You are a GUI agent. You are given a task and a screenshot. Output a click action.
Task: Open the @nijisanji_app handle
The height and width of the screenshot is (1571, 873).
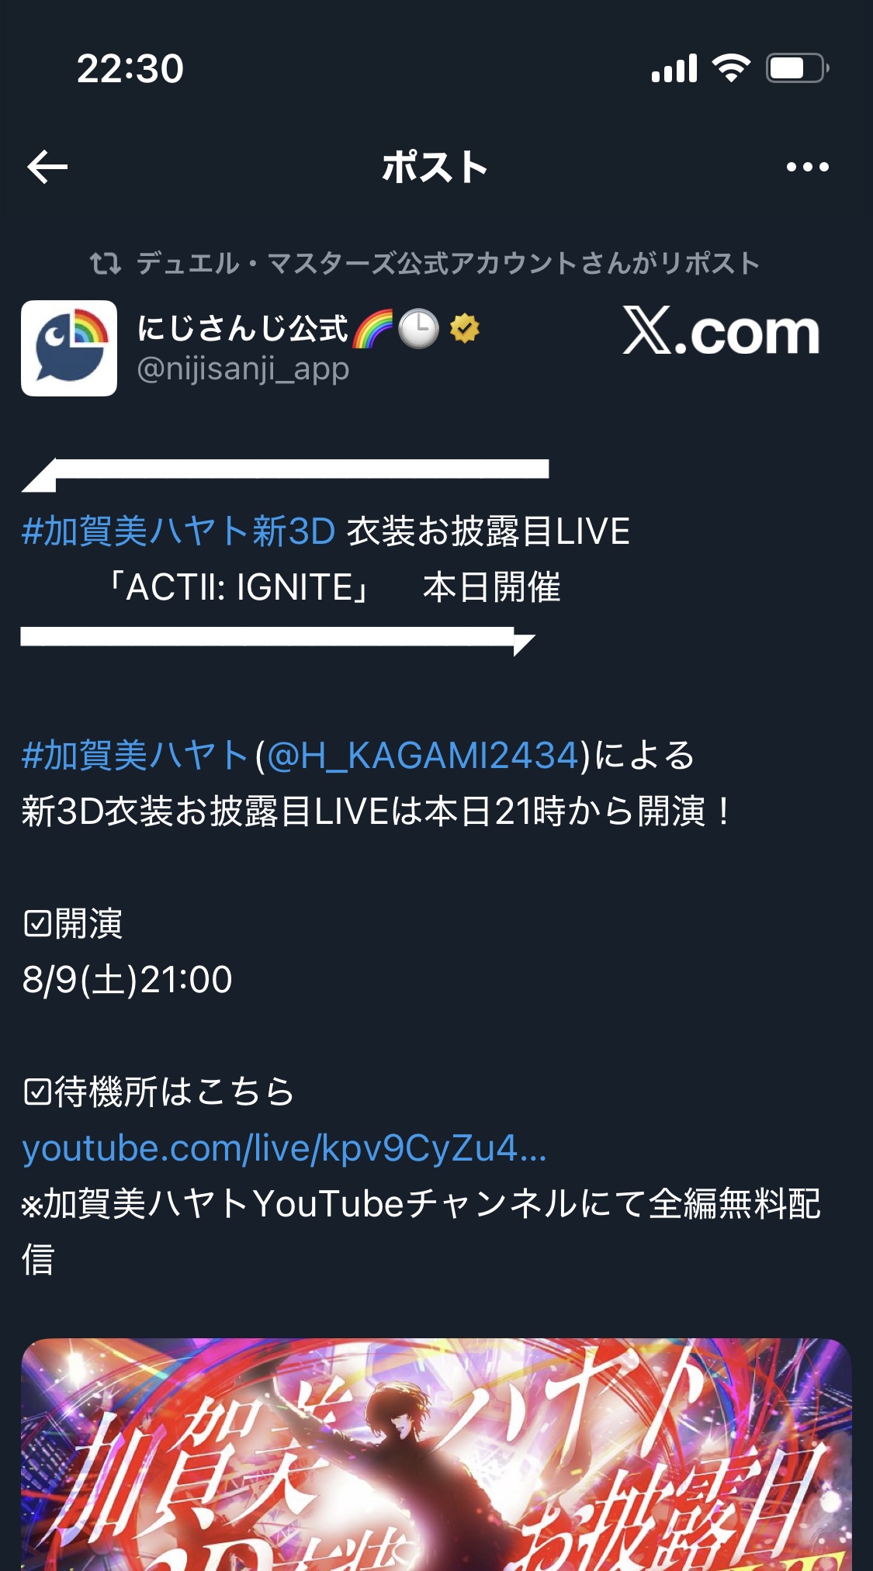[243, 369]
